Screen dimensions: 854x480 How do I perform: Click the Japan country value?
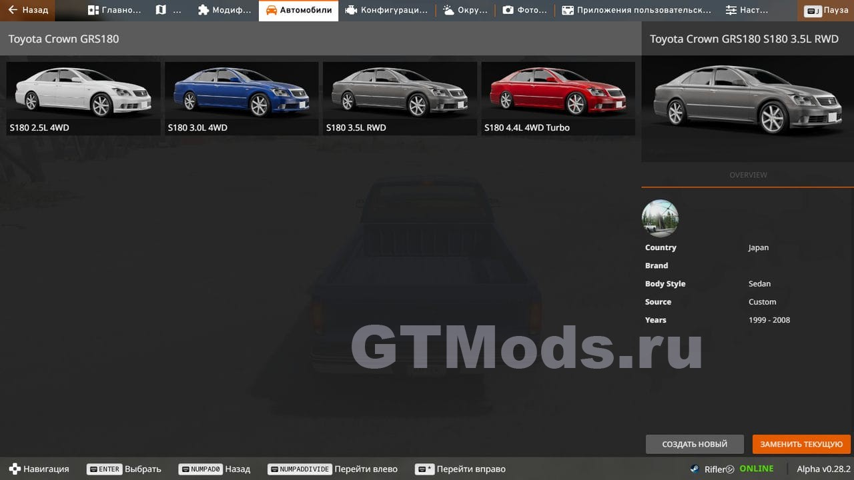point(759,247)
